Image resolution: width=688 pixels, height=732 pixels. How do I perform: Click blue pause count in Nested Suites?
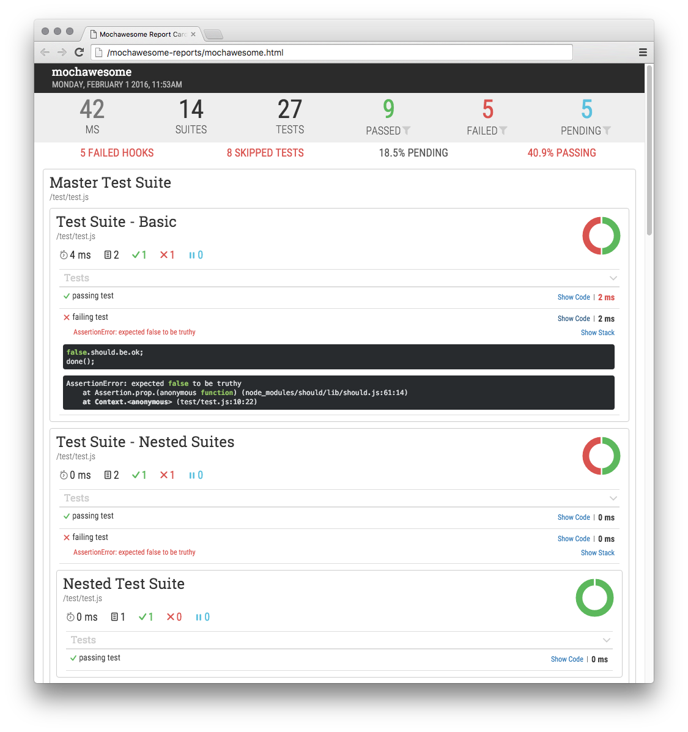tap(196, 475)
